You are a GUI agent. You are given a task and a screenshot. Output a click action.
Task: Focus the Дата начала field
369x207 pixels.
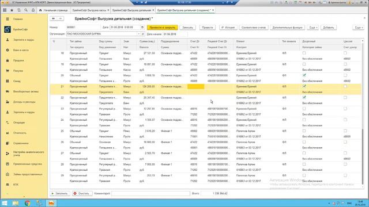[x=175, y=34]
